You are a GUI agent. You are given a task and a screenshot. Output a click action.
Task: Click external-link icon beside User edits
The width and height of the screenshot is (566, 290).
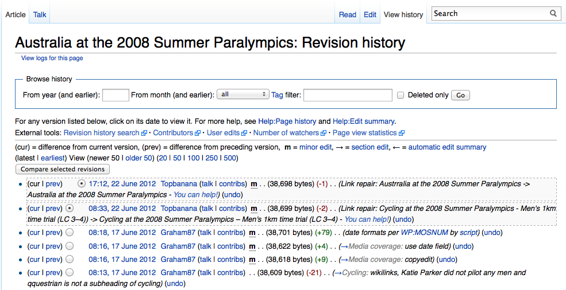point(244,134)
